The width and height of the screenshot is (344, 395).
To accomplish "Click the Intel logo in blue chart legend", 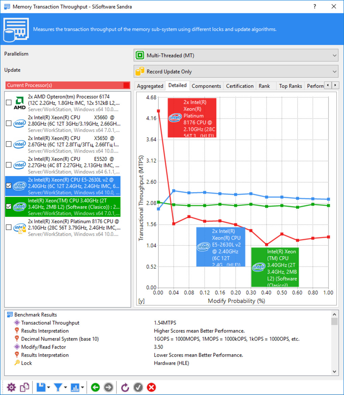I will pos(204,246).
